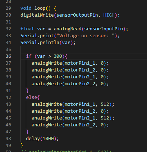Click line number 48 in the gutter
The height and width of the screenshot is (152, 147).
click(8, 139)
